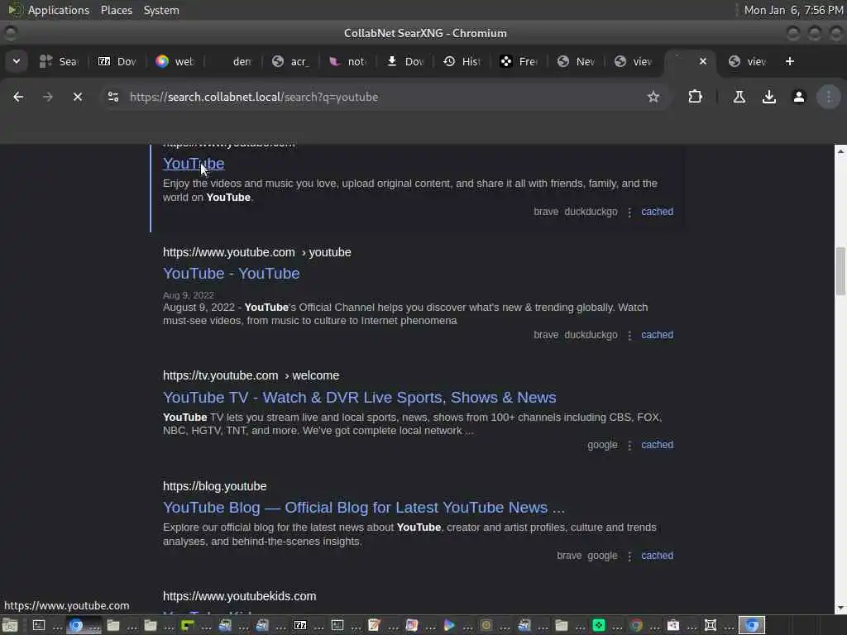Viewport: 847px width, 635px height.
Task: Open cached link for YouTube - YouTube
Action: coord(657,335)
